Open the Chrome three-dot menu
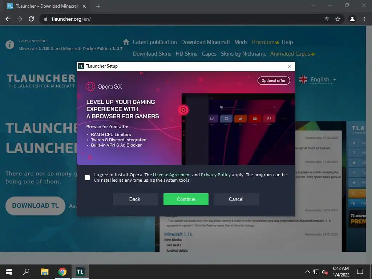The width and height of the screenshot is (372, 279). pos(364,19)
